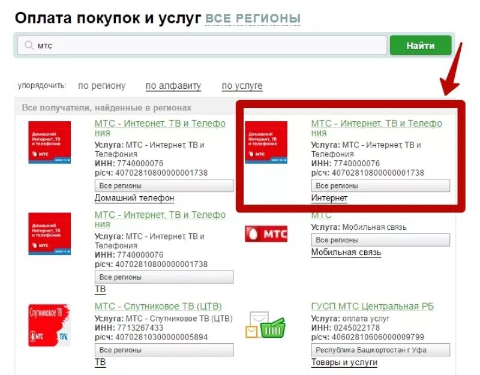Screen dimensions: 480x375
Task: Open the Интернет category link
Action: click(x=329, y=198)
